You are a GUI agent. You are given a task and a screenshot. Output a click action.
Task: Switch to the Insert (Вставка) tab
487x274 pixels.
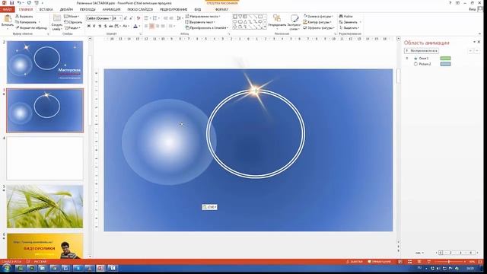[x=46, y=9]
